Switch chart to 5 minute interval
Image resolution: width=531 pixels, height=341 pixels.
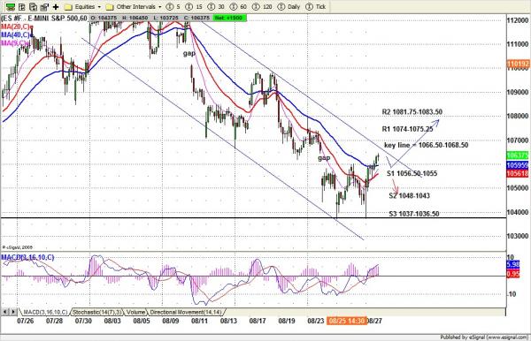tap(173, 7)
